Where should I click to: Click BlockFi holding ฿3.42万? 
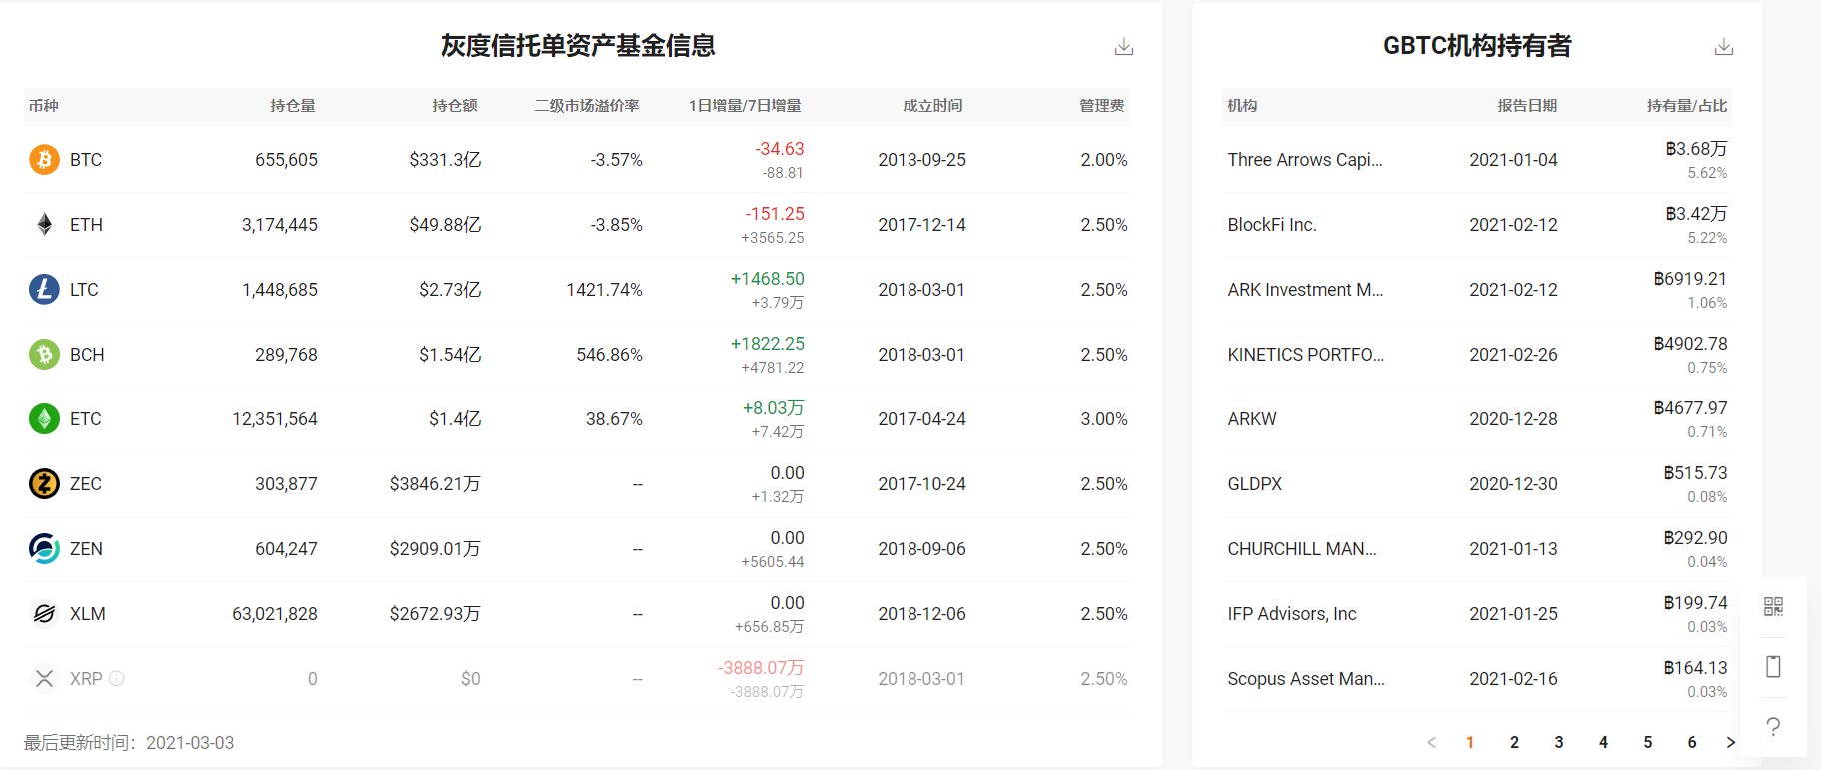pyautogui.click(x=1696, y=214)
